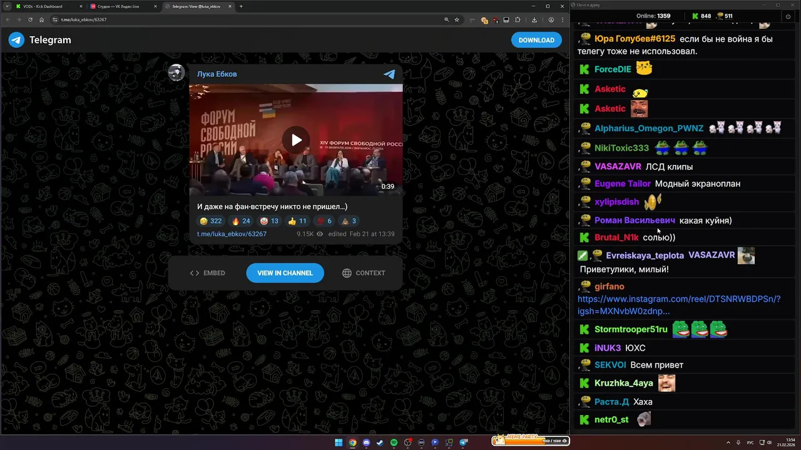The image size is (801, 450).
Task: Click the clown reaction with 13
Action: tap(270, 221)
